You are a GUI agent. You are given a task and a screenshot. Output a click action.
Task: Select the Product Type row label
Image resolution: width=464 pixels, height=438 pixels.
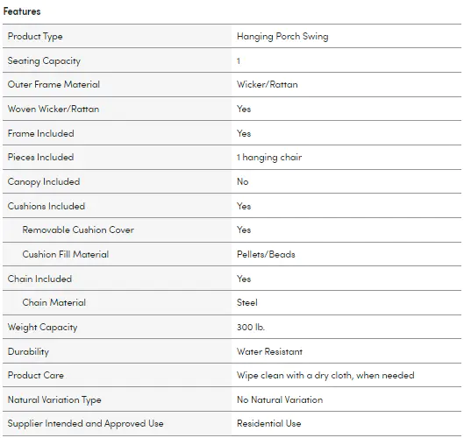35,37
